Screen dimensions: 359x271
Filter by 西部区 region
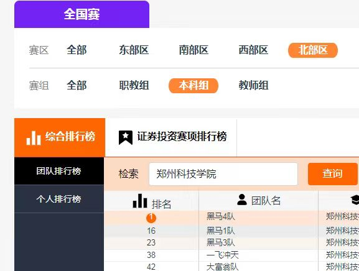point(253,50)
